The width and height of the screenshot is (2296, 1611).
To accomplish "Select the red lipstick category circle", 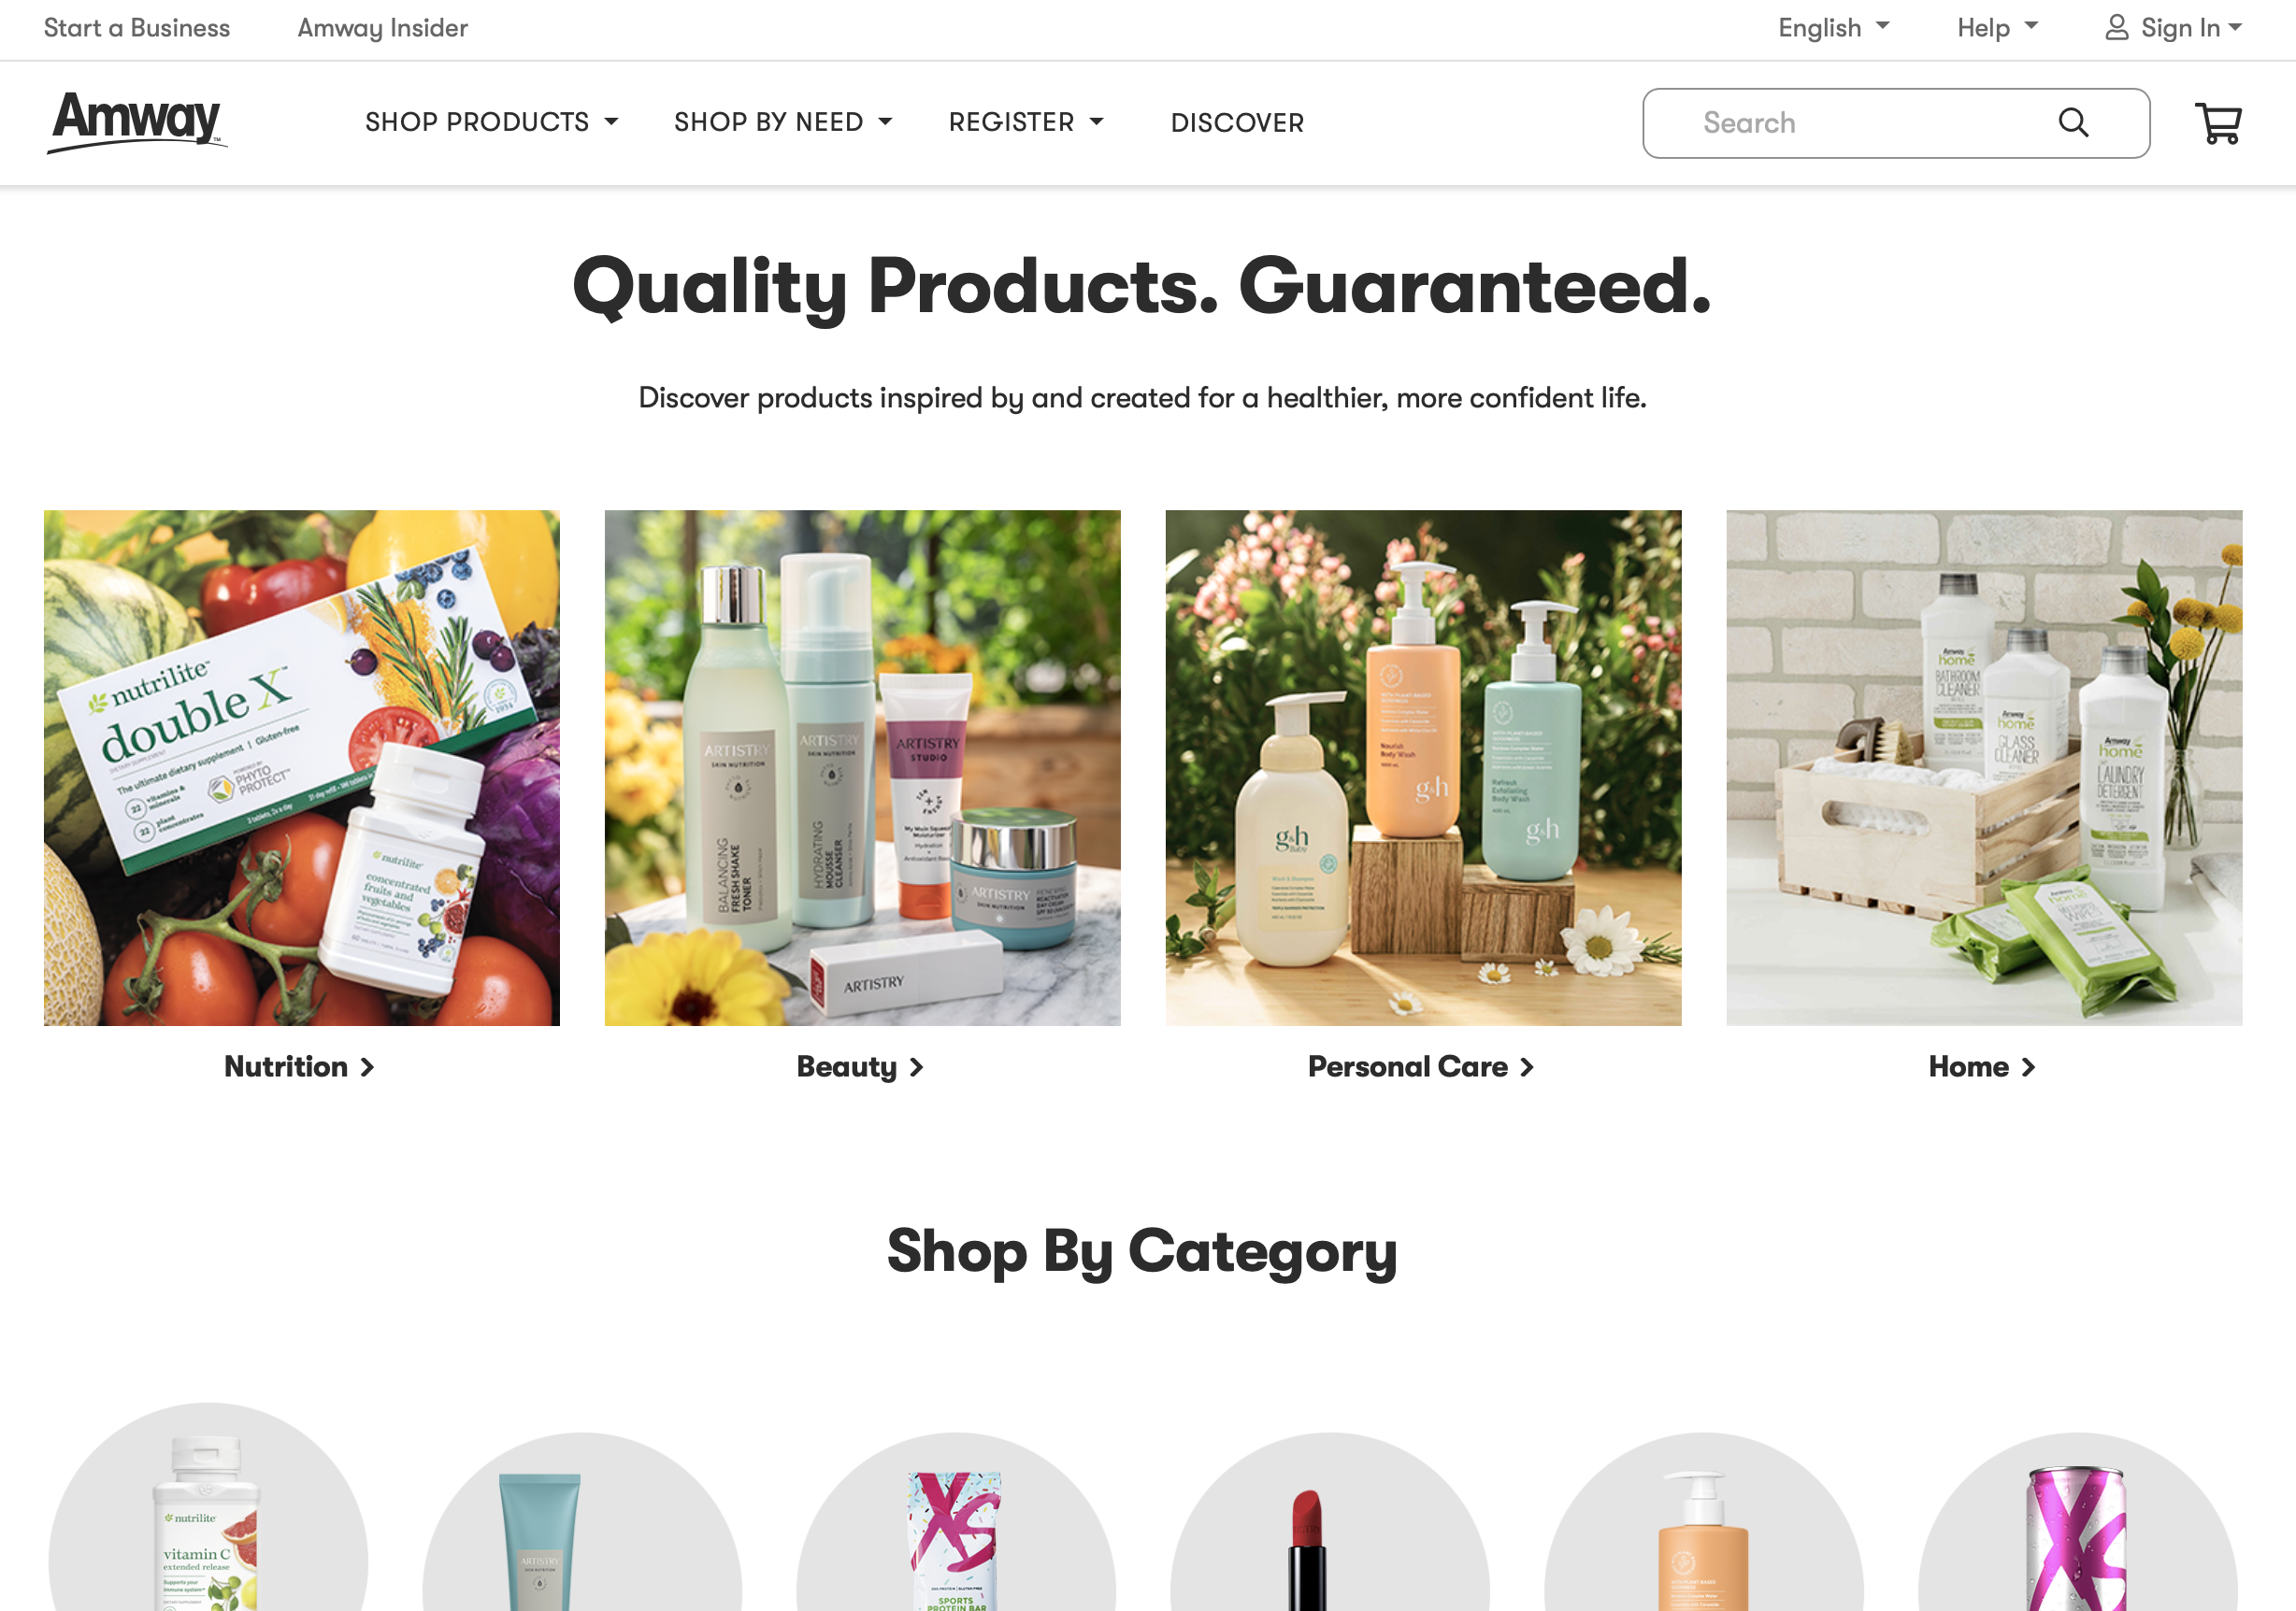I will point(1330,1522).
